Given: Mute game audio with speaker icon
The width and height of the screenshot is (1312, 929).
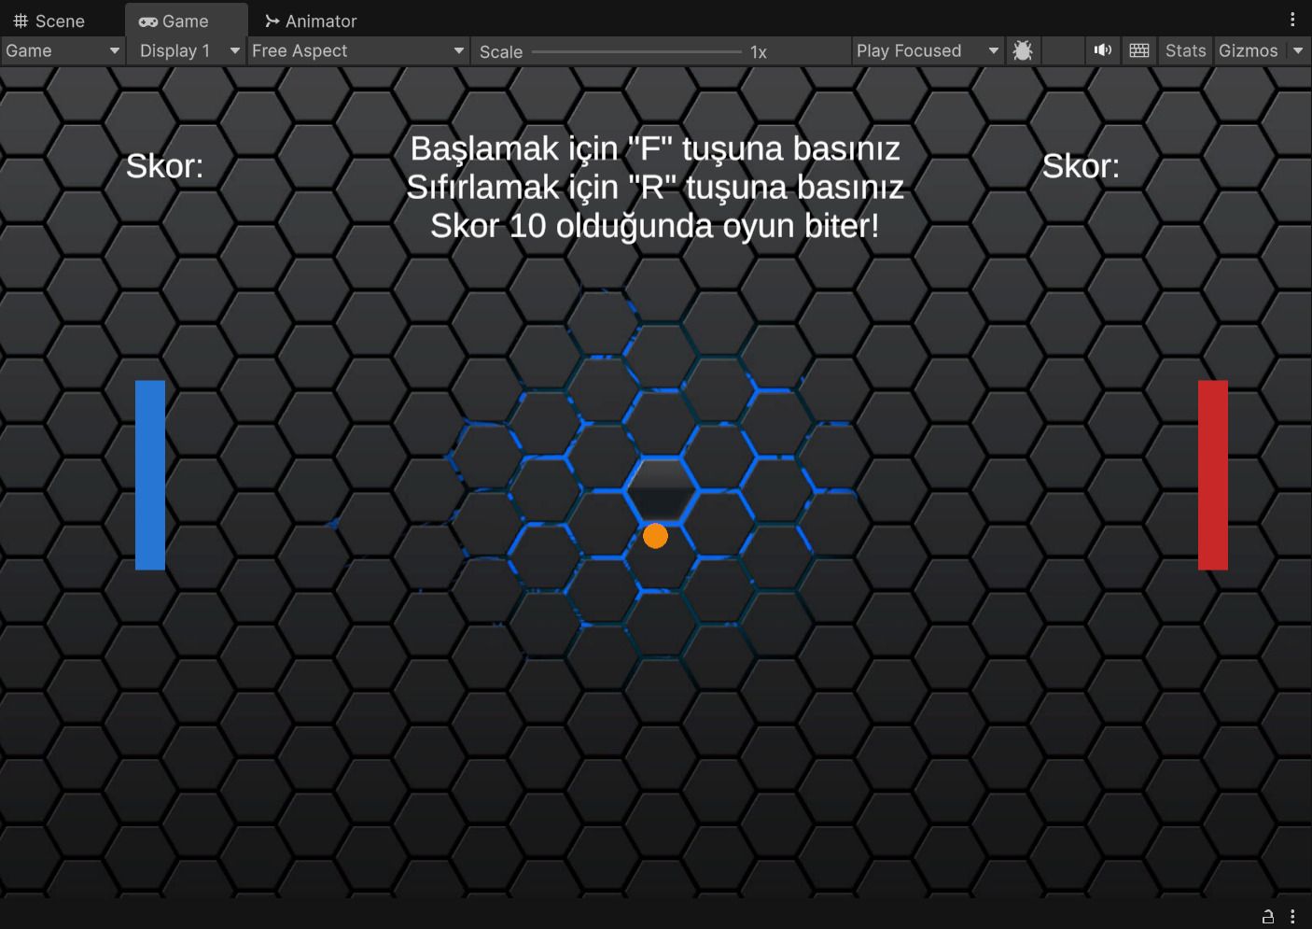Looking at the screenshot, I should tap(1102, 50).
